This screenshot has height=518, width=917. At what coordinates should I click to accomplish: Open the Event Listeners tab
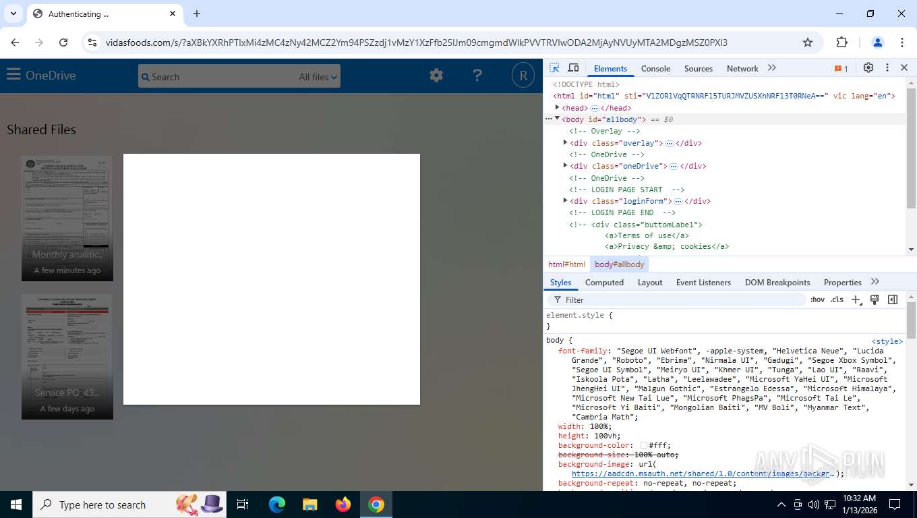tap(703, 283)
